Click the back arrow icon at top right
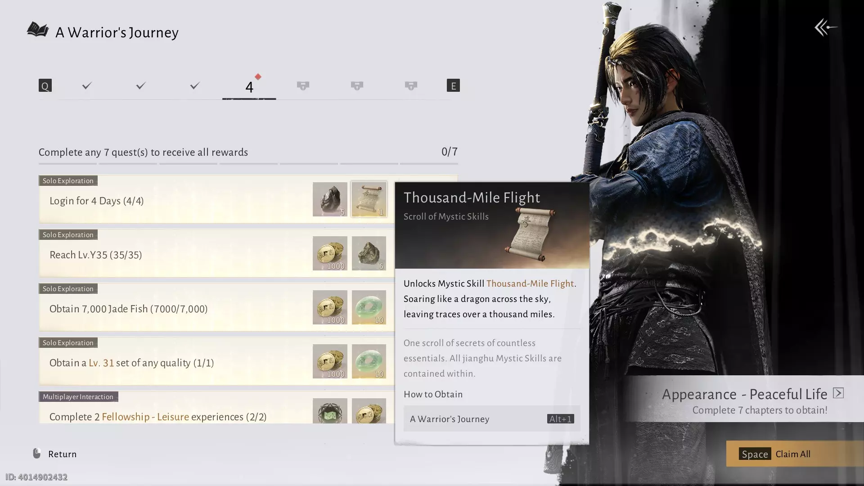This screenshot has width=864, height=486. pyautogui.click(x=826, y=27)
